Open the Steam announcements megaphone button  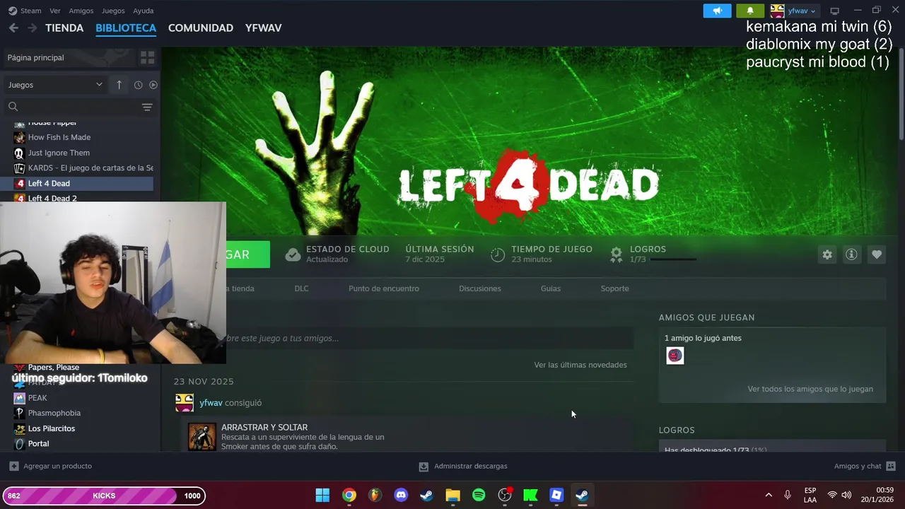(717, 11)
